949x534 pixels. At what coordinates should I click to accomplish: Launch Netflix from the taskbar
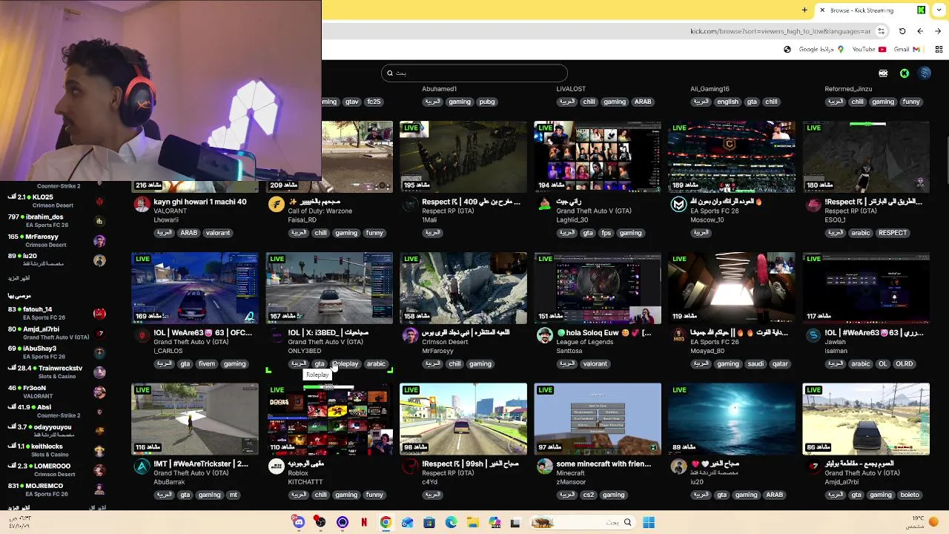pyautogui.click(x=364, y=522)
